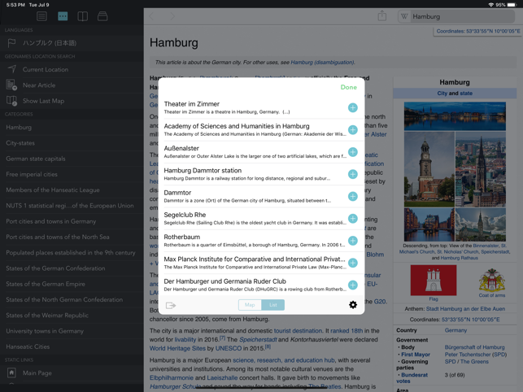Add Academy of Sciences and Humanities plus icon
Image resolution: width=523 pixels, height=392 pixels.
352,130
